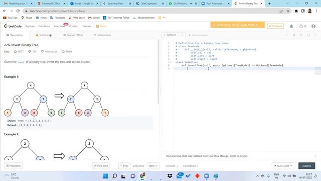
Task: Open the Store nav item
Action: 101,26
